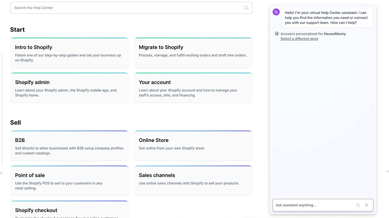This screenshot has height=218, width=389.
Task: Click the search magnifier icon
Action: [246, 8]
